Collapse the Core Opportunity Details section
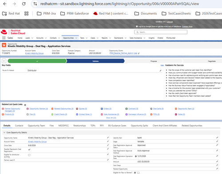 pyautogui.click(x=4, y=132)
